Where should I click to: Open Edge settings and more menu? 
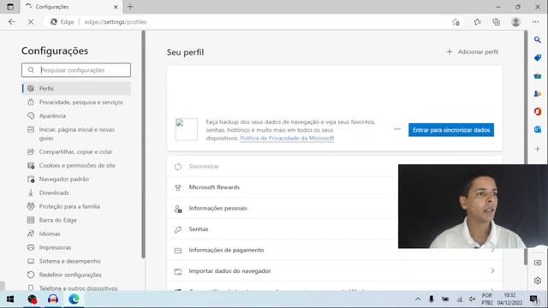[535, 22]
